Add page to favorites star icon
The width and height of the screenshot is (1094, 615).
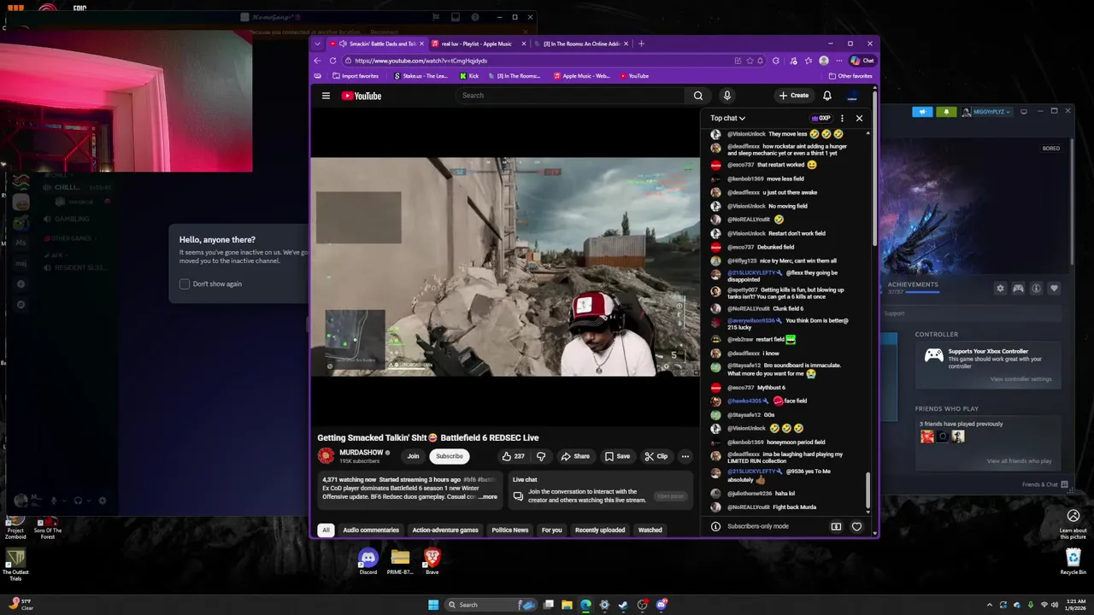[750, 61]
